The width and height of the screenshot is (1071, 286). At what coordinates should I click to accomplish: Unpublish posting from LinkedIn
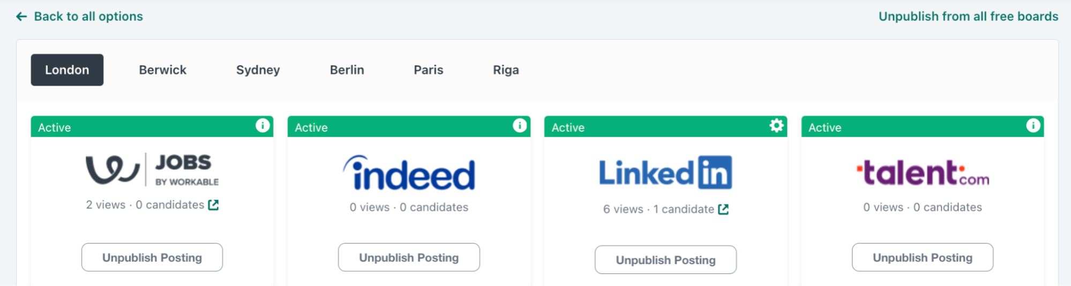coord(665,260)
